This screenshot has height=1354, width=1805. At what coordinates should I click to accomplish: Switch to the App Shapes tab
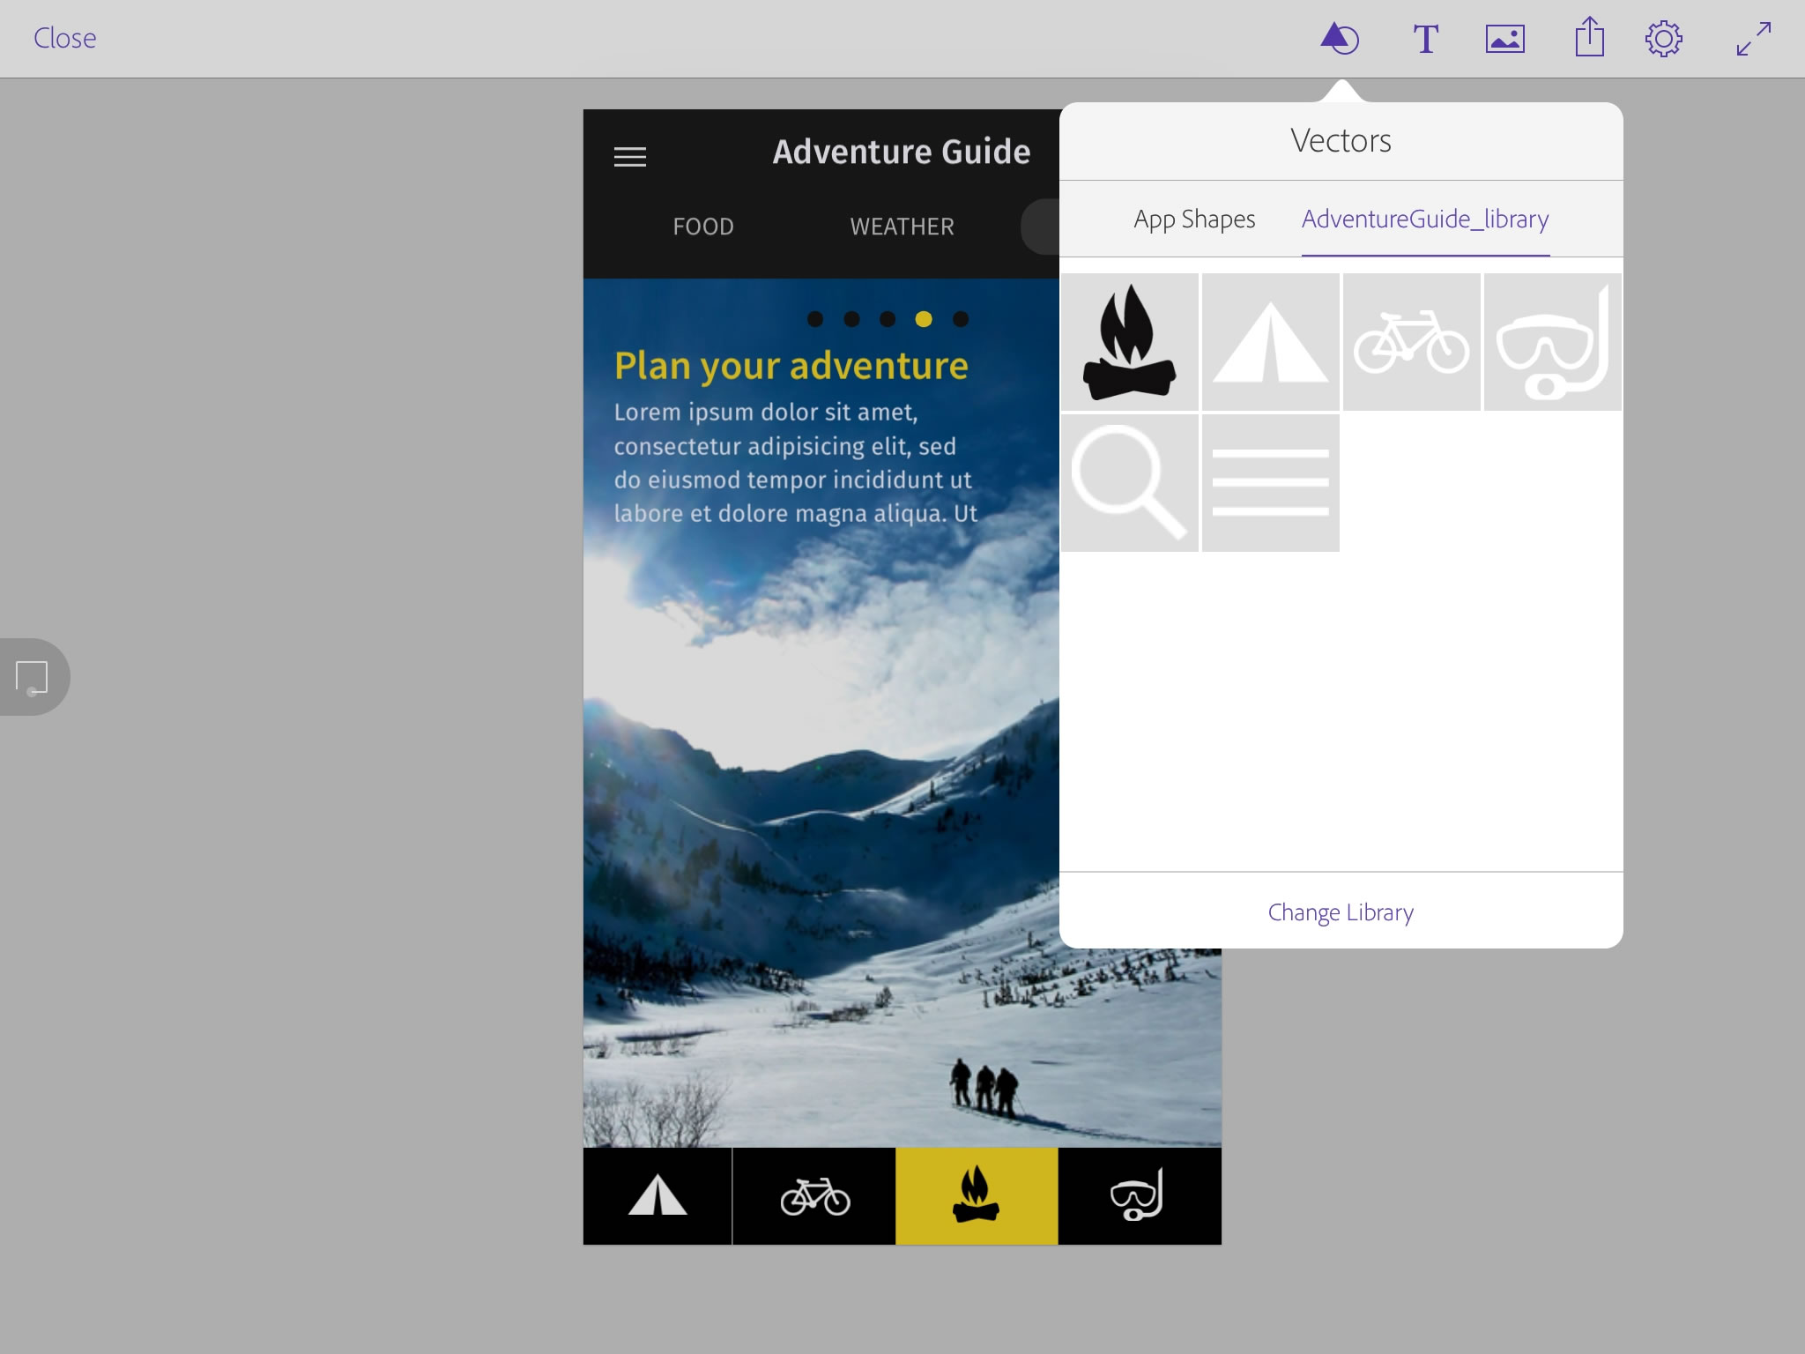(1194, 219)
